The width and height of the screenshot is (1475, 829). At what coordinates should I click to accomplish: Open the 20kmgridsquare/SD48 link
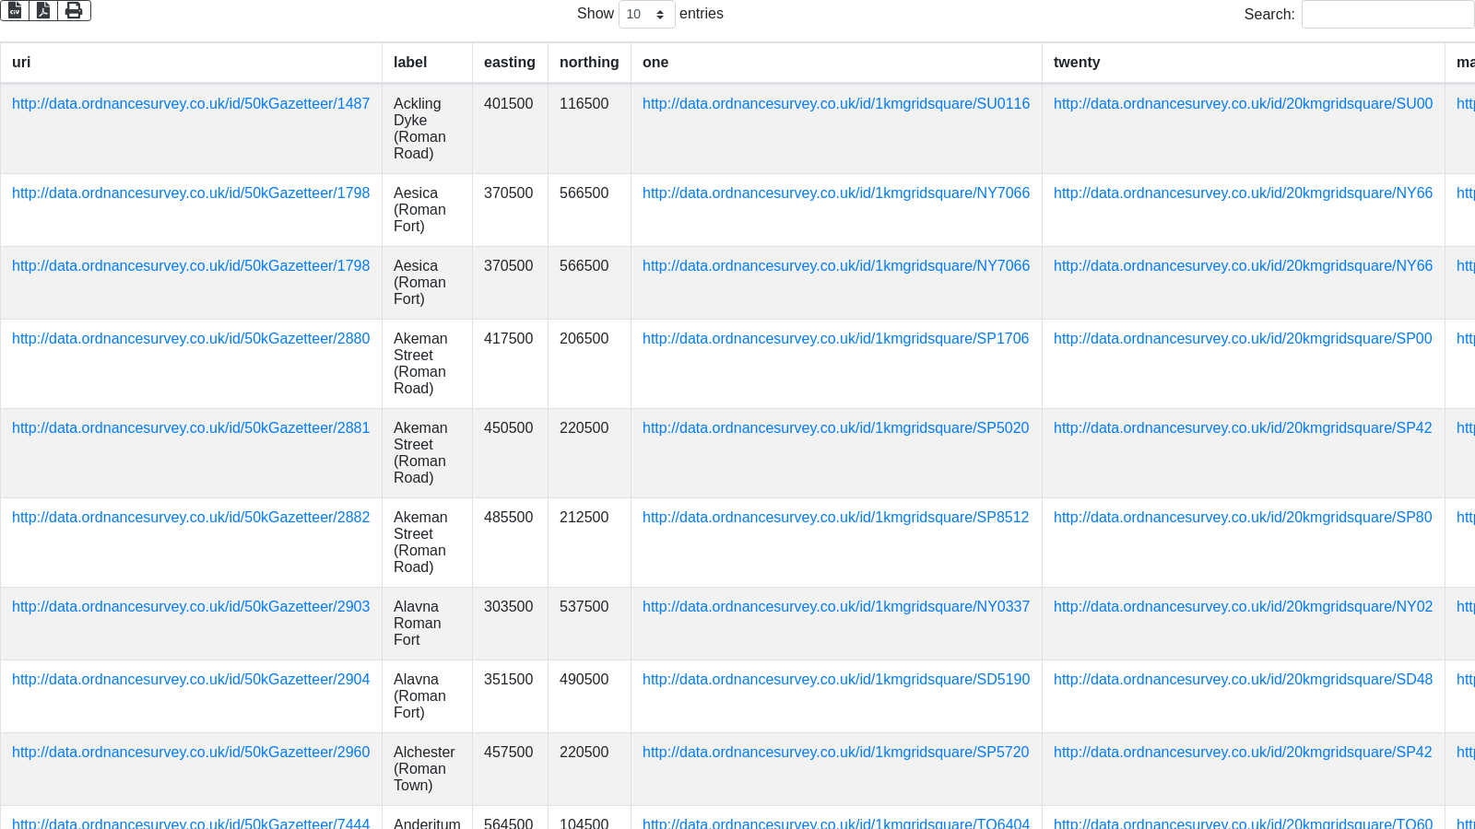[1243, 680]
